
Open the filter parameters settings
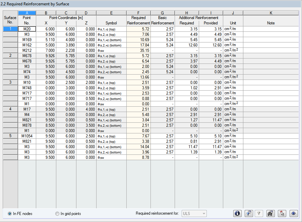[249, 213]
